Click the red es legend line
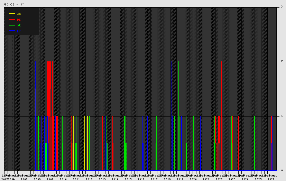 click(12, 19)
